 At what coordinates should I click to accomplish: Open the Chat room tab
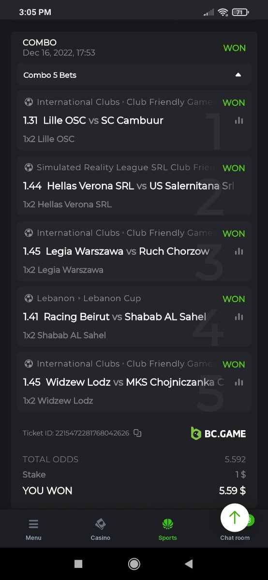tap(235, 537)
